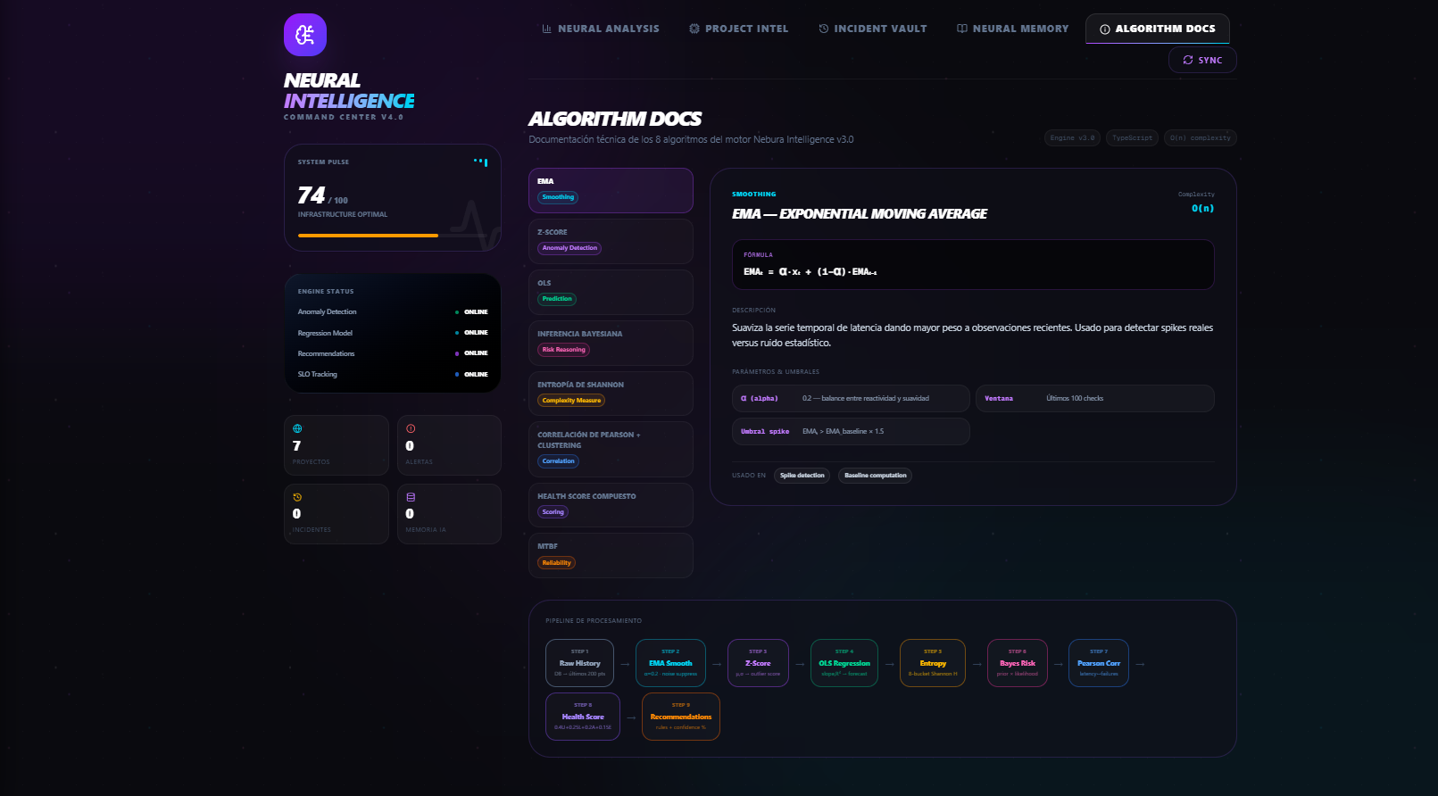
Task: Click the brain logo icon
Action: pyautogui.click(x=305, y=35)
